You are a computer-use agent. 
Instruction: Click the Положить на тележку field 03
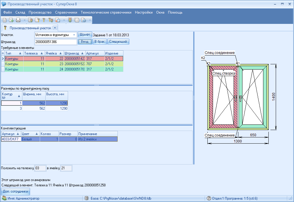[40, 168]
